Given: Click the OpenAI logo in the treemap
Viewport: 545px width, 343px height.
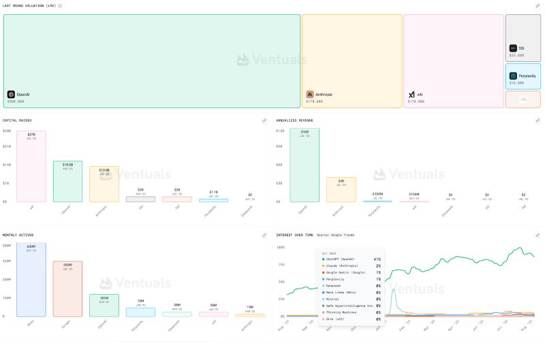Looking at the screenshot, I should [x=11, y=94].
